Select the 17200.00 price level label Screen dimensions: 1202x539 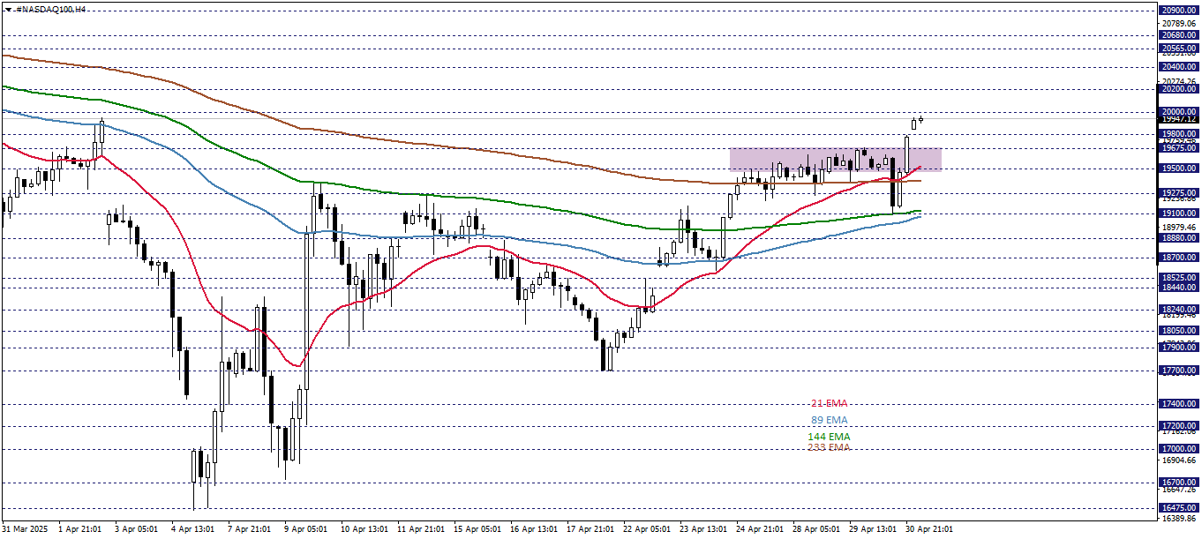pyautogui.click(x=1179, y=426)
